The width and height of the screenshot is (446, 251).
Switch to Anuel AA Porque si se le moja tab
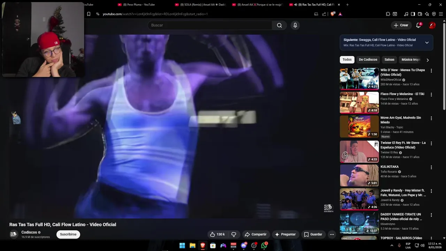tap(257, 5)
